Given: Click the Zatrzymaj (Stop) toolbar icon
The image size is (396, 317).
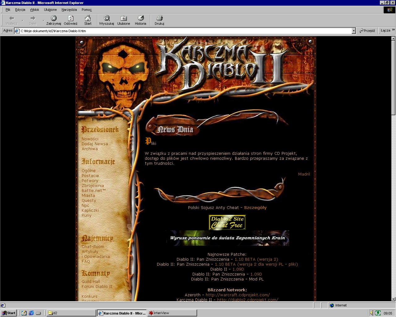Looking at the screenshot, I should point(54,20).
